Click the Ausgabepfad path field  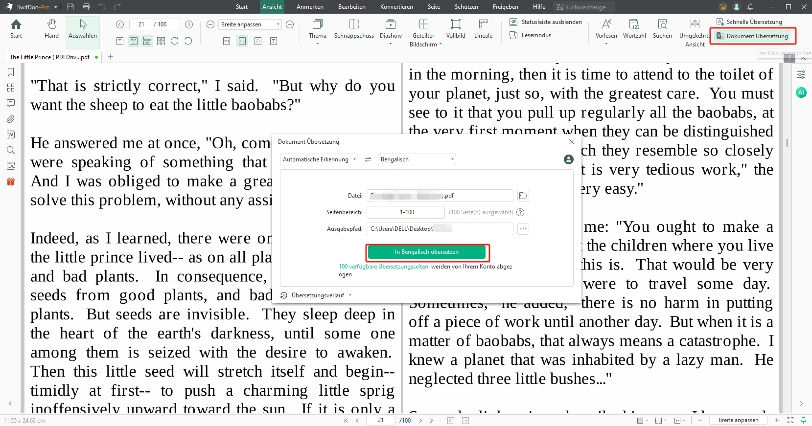coord(440,229)
